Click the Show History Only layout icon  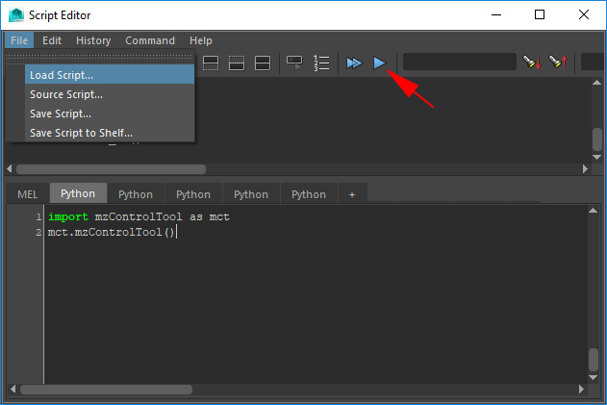pos(211,63)
